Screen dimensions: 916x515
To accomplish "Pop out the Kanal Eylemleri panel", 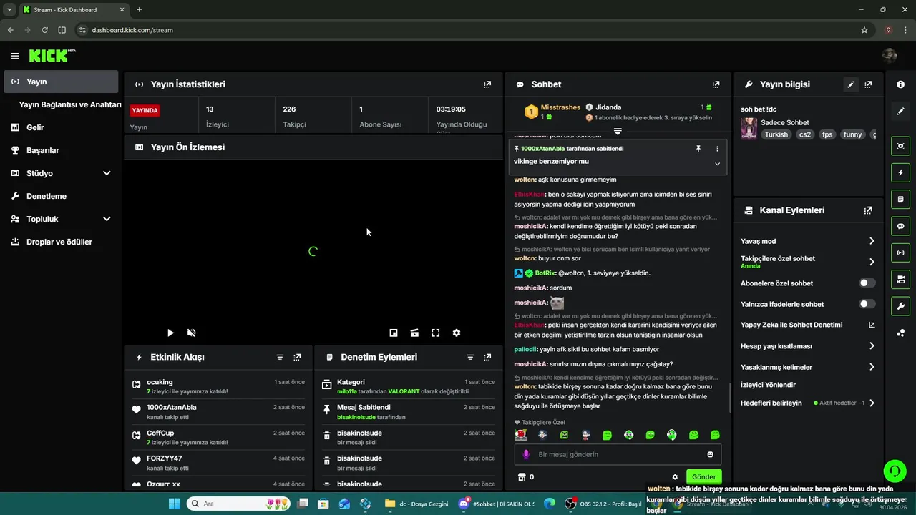I will pos(868,210).
